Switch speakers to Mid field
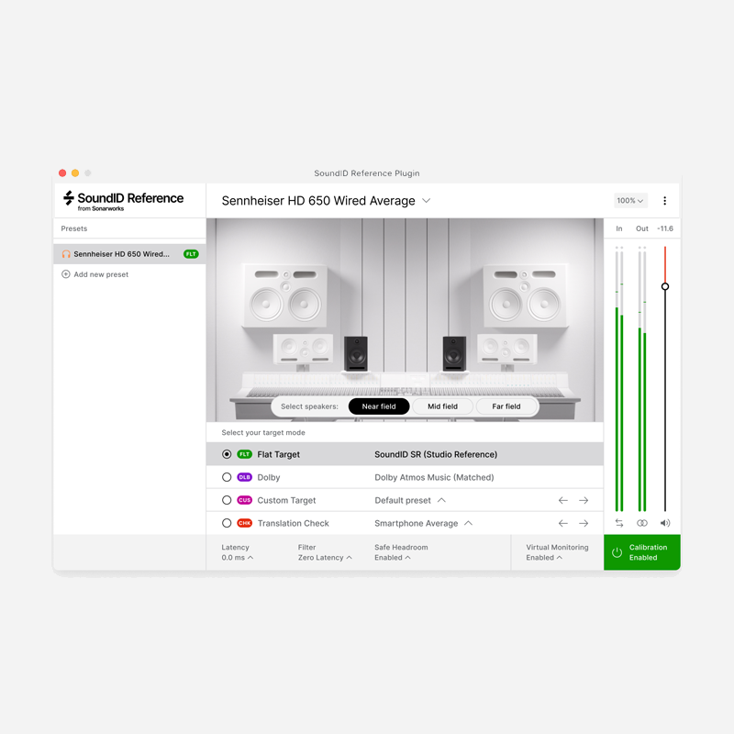The width and height of the screenshot is (734, 734). (x=441, y=406)
